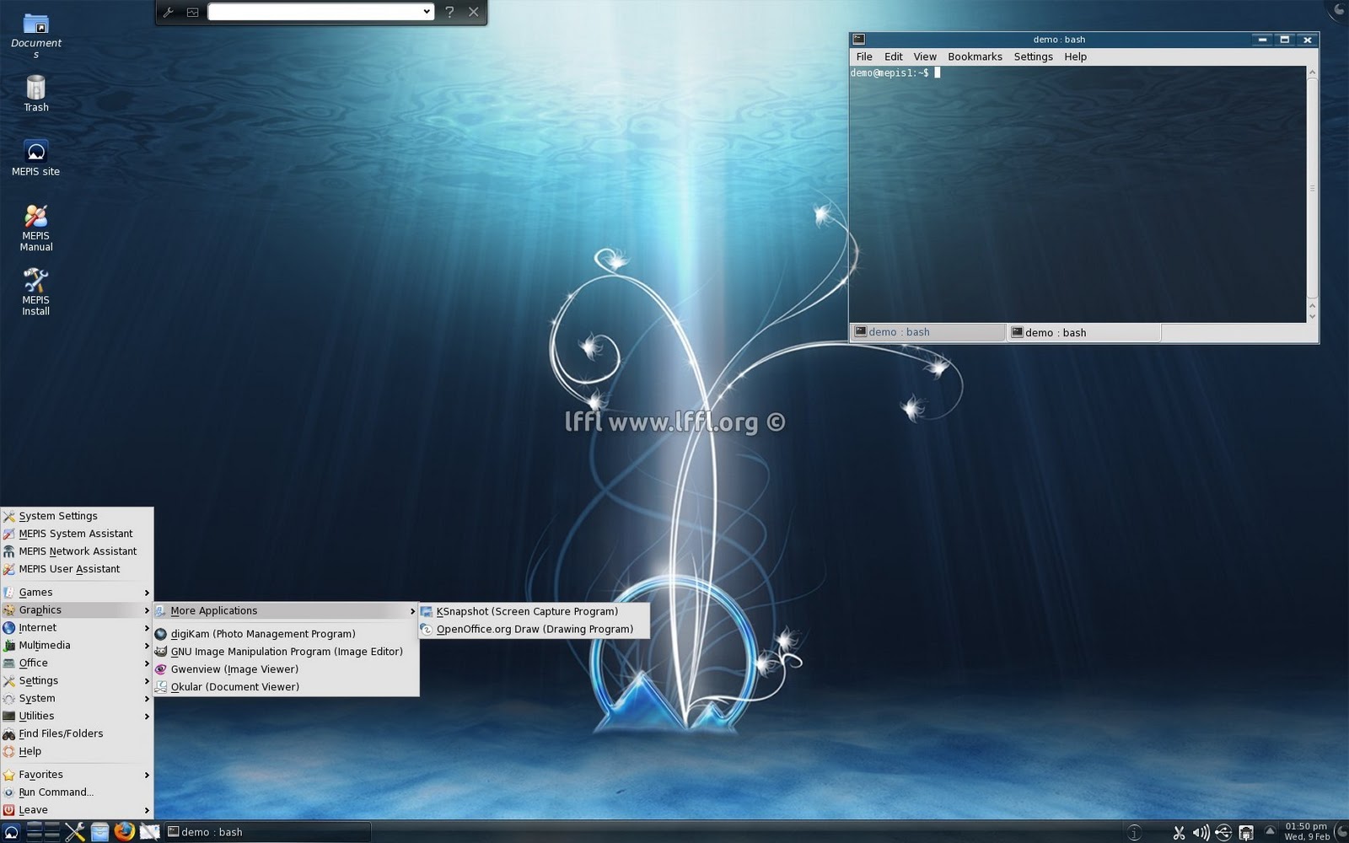The width and height of the screenshot is (1349, 843).
Task: Open the Trash desktop icon
Action: [x=35, y=94]
